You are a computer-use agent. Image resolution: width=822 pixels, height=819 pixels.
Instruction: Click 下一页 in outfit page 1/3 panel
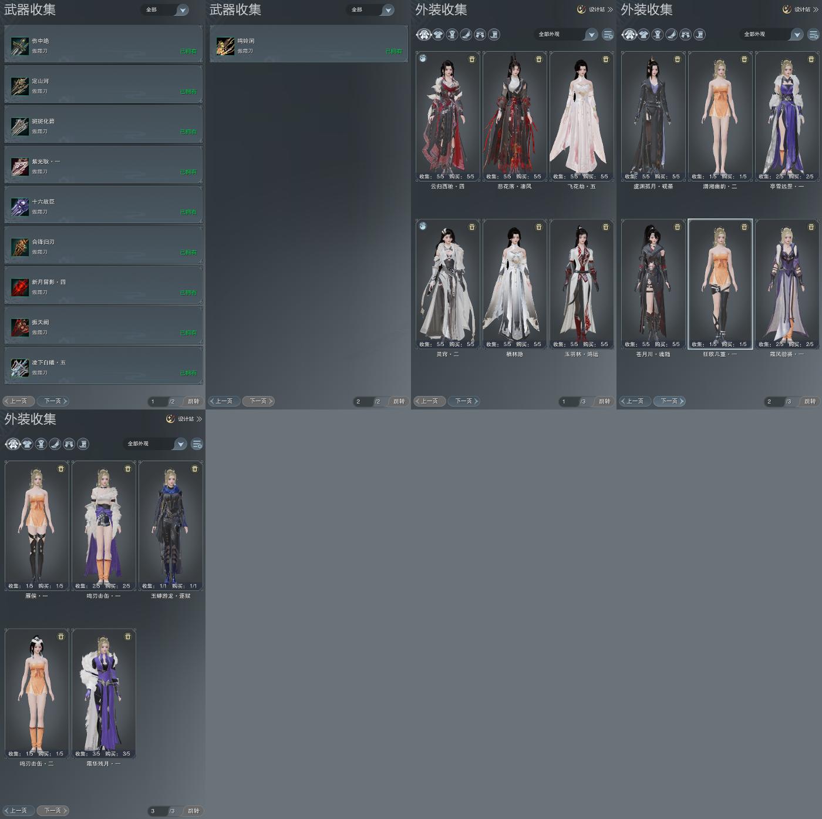464,401
